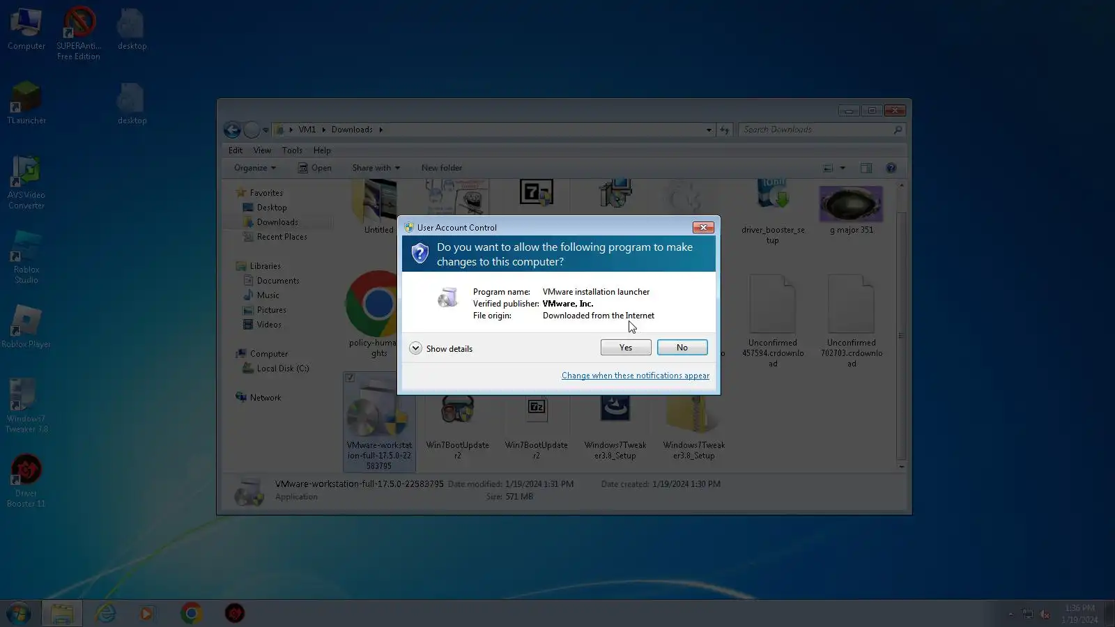Click Back navigation button in Explorer

[232, 130]
